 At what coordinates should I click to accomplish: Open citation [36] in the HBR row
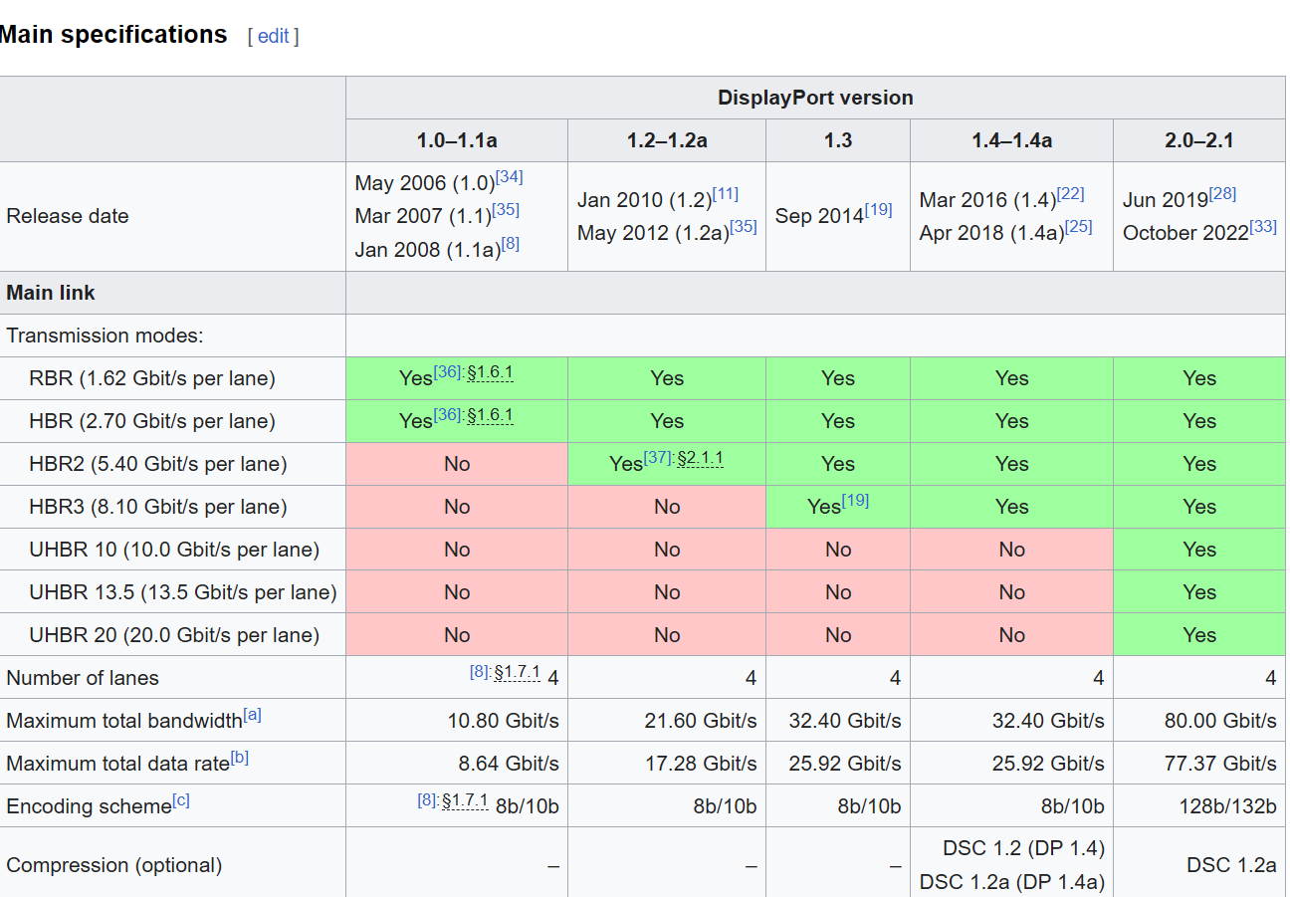[x=447, y=414]
